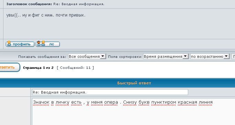Click the Сообщений: 11 counter text
Image resolution: width=235 pixels, height=125 pixels.
[x=75, y=68]
